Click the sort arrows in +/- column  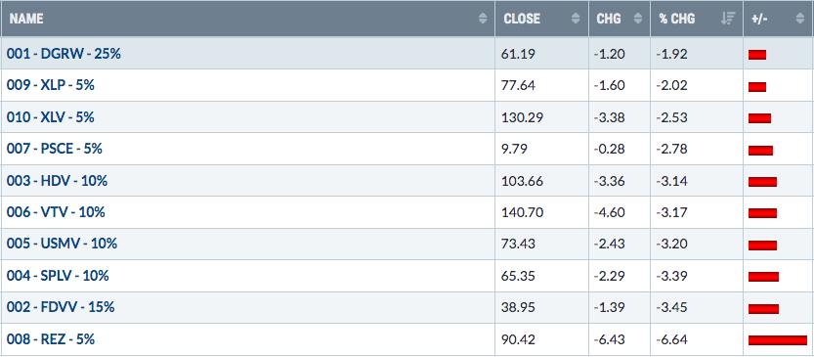(x=799, y=19)
